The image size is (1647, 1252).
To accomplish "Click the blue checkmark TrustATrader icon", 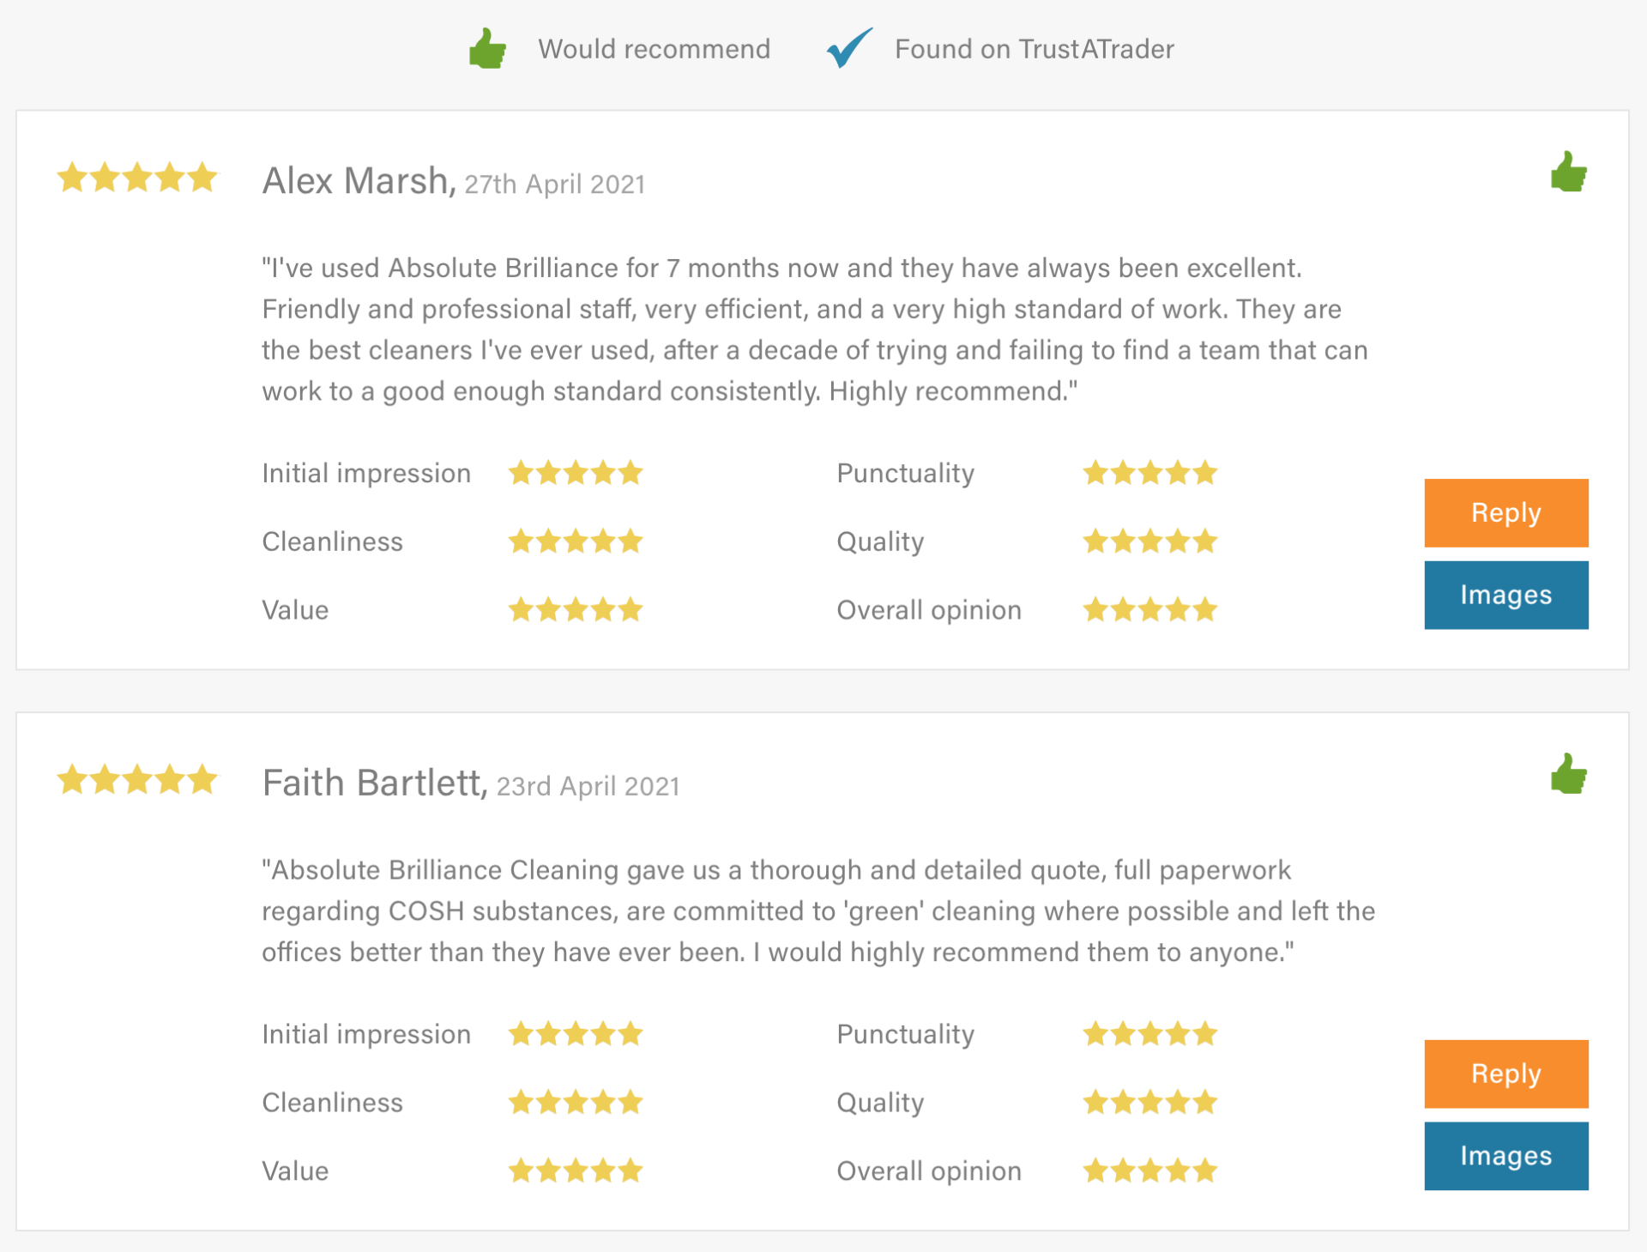I will tap(849, 47).
